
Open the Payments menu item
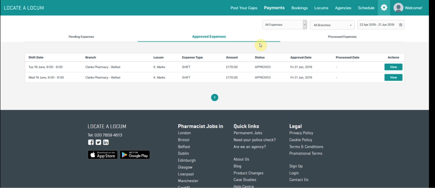click(x=274, y=8)
